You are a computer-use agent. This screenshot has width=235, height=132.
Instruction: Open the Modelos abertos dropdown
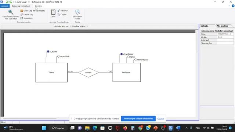(x=62, y=26)
